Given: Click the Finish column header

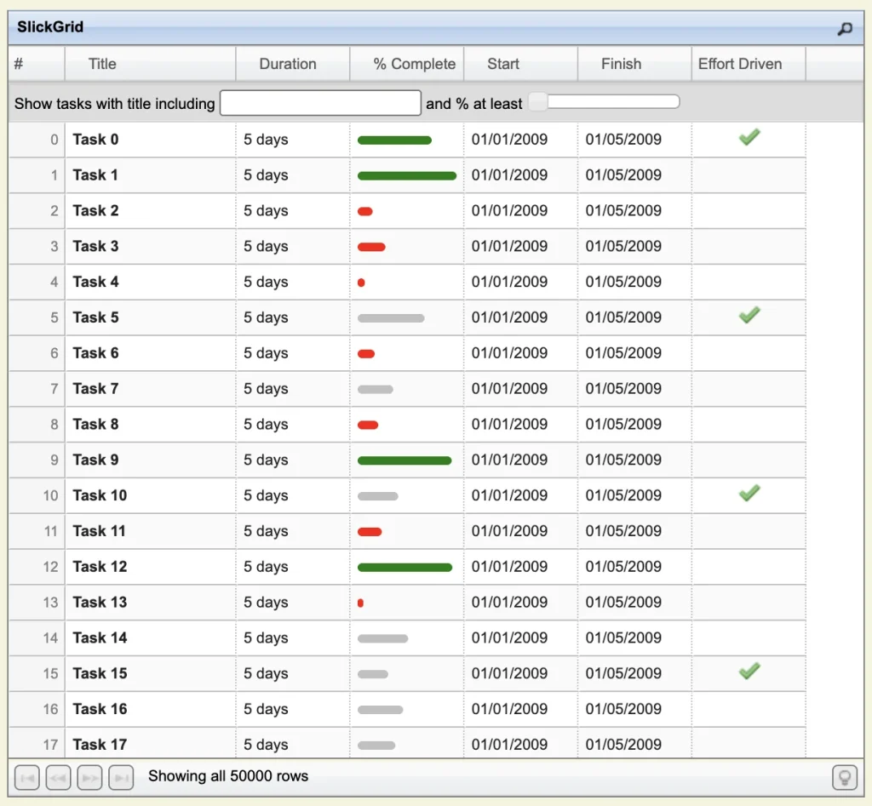Looking at the screenshot, I should coord(621,64).
